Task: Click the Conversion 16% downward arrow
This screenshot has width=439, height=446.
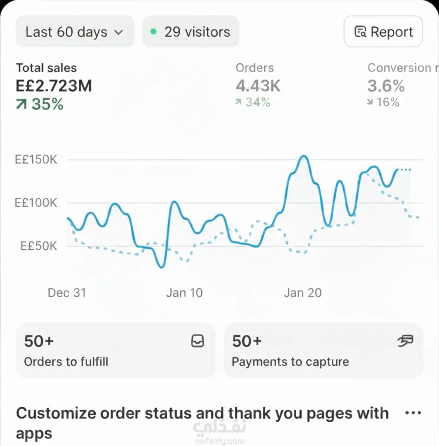Action: click(x=370, y=102)
